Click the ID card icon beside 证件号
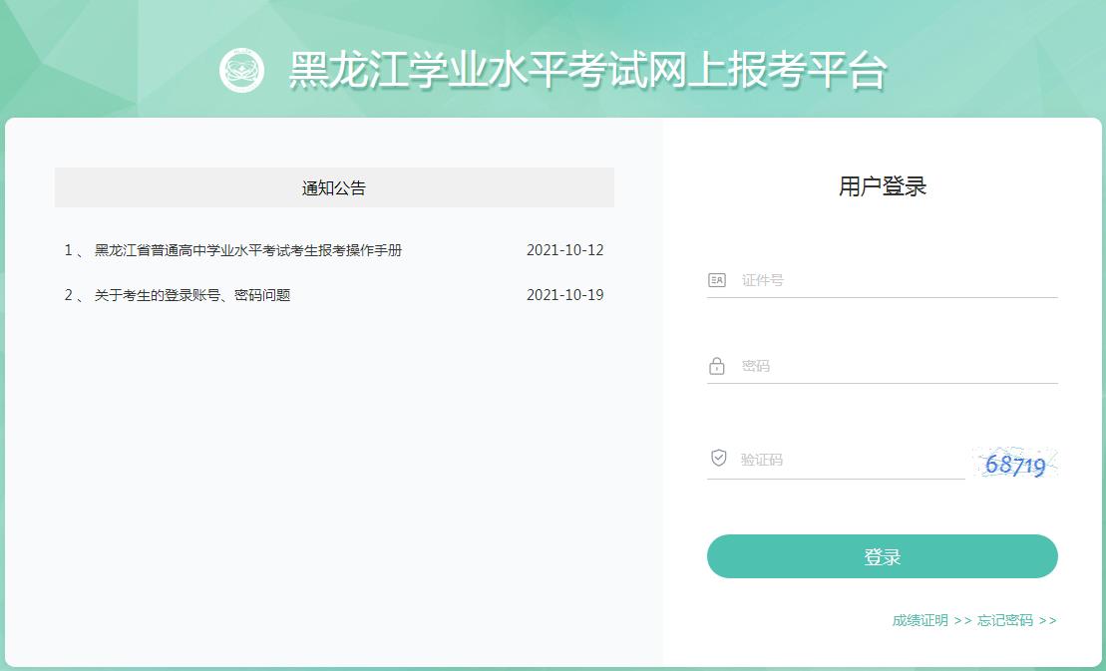This screenshot has width=1106, height=671. [717, 280]
